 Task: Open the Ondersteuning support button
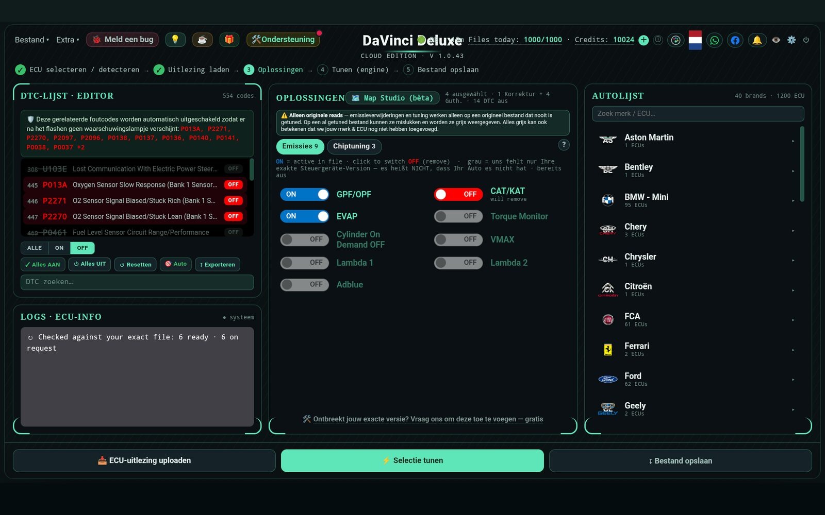point(283,40)
